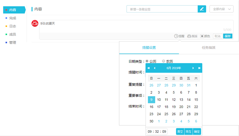Screen dimensions: 239x136
Task: Open the 日志 sidebar item
Action: (x=13, y=26)
